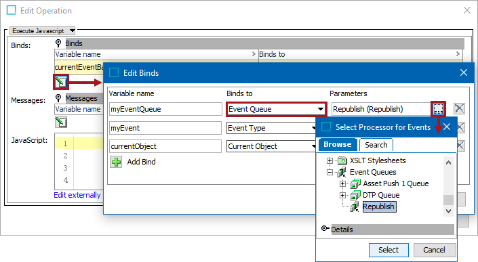Open the Binds edit pencil icon
This screenshot has width=478, height=262.
[x=60, y=82]
